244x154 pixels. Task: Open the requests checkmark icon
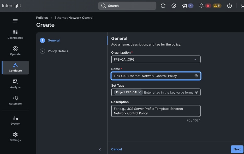tap(174, 6)
